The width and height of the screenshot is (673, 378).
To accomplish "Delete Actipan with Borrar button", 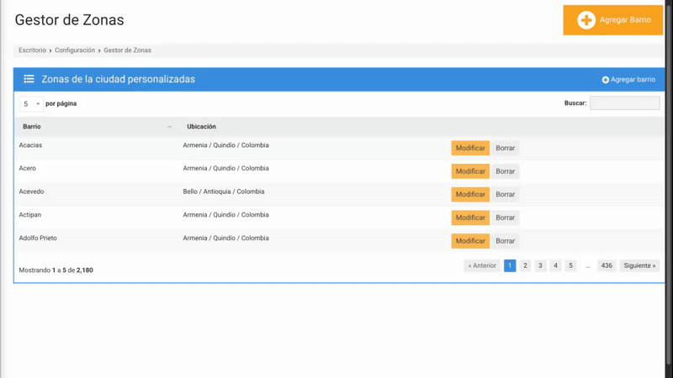I will tap(506, 218).
